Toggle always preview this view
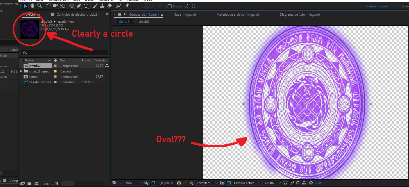The image size is (409, 187). click(114, 183)
